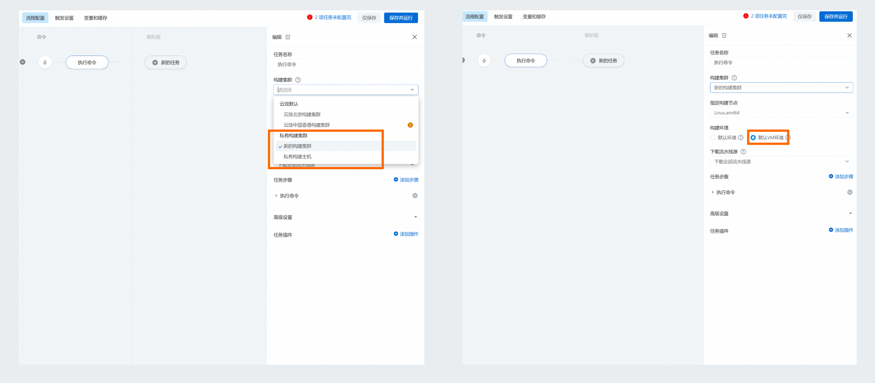The image size is (875, 383).
Task: Switch to 变量和缓存 tab in left window
Action: click(95, 18)
